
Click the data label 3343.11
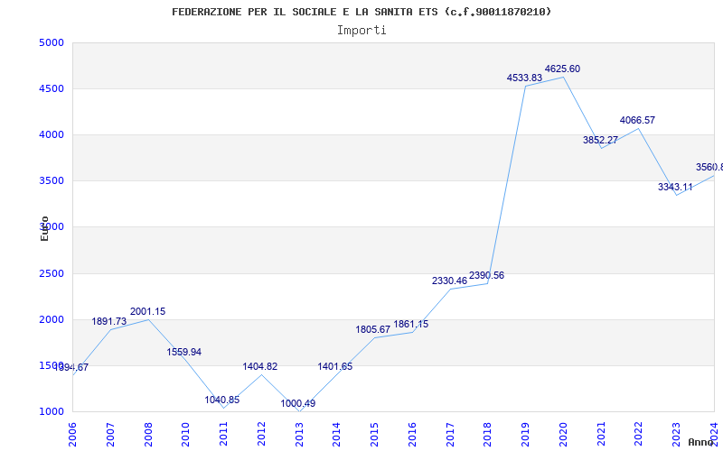(x=675, y=188)
